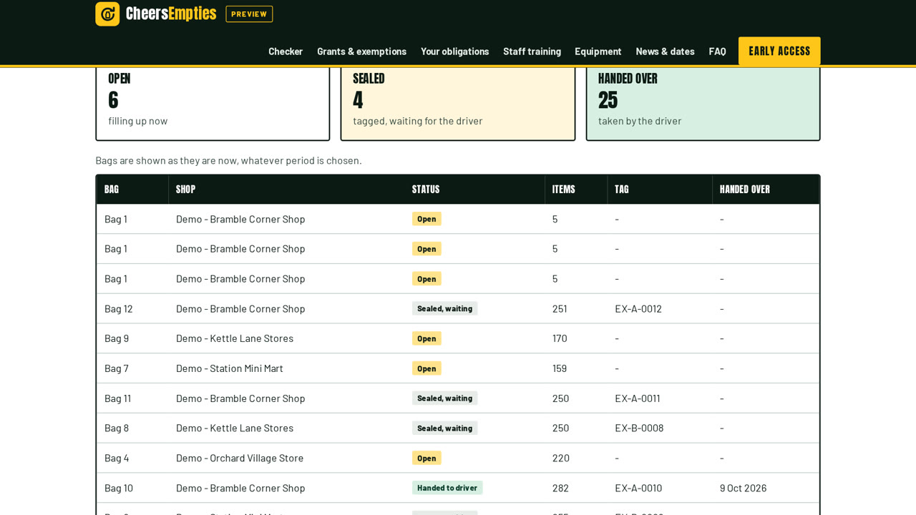Click the 9 Oct 2026 handover date
The image size is (916, 515).
pos(743,488)
